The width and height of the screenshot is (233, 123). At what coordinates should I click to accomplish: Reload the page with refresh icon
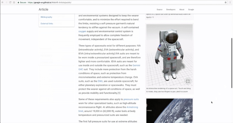coord(10,2)
